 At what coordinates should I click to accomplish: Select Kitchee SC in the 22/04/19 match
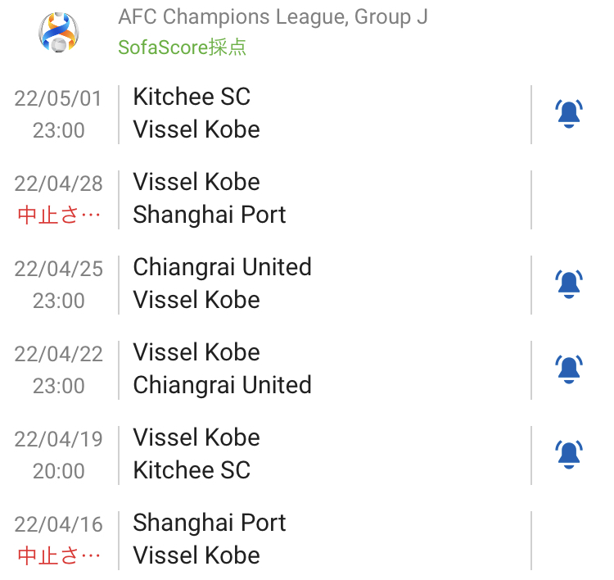click(x=192, y=470)
